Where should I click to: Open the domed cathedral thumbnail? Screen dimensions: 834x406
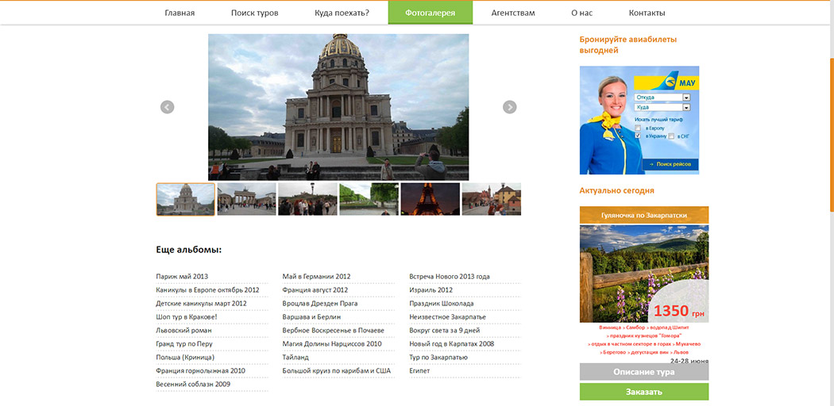[x=186, y=200]
